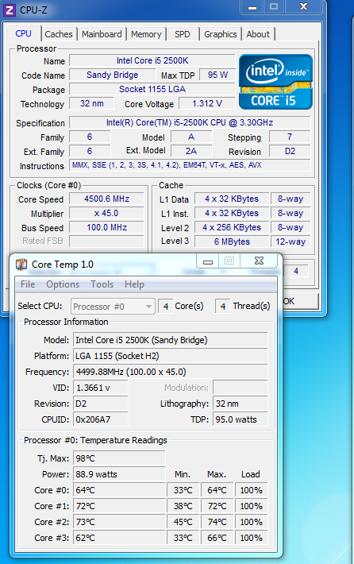The height and width of the screenshot is (564, 354).
Task: Click the Package value Socket 1155 LGA
Action: [x=152, y=90]
